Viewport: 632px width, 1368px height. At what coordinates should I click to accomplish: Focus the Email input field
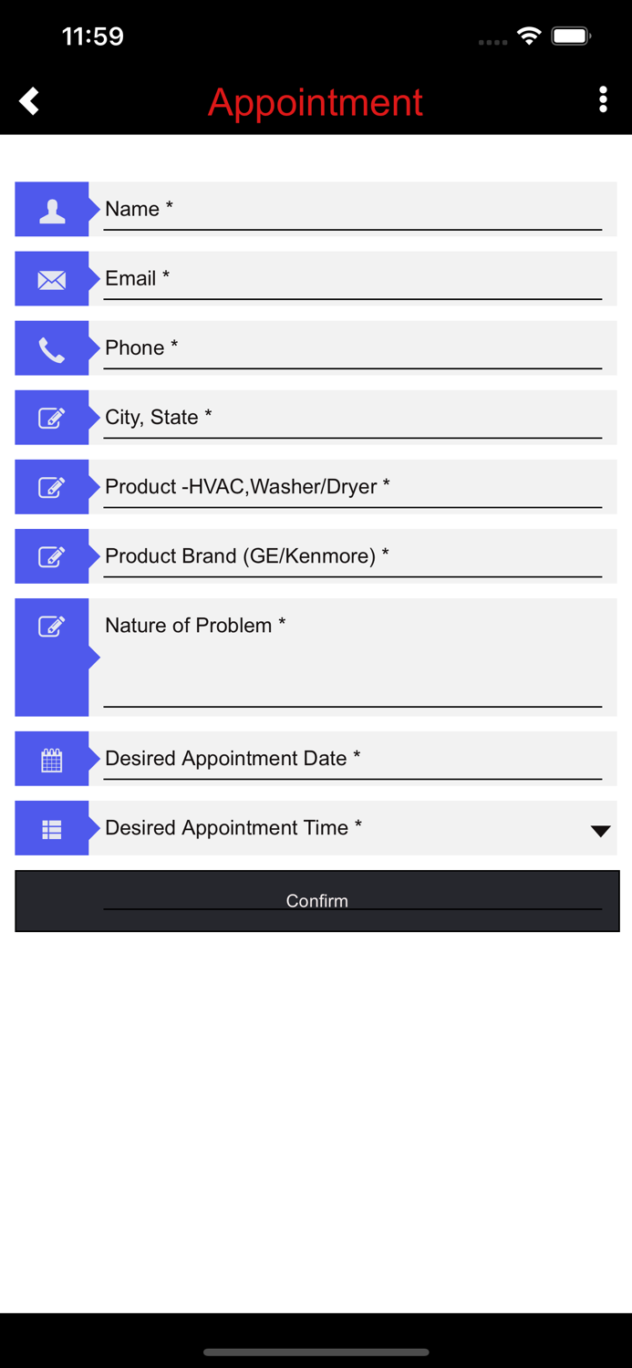point(352,279)
